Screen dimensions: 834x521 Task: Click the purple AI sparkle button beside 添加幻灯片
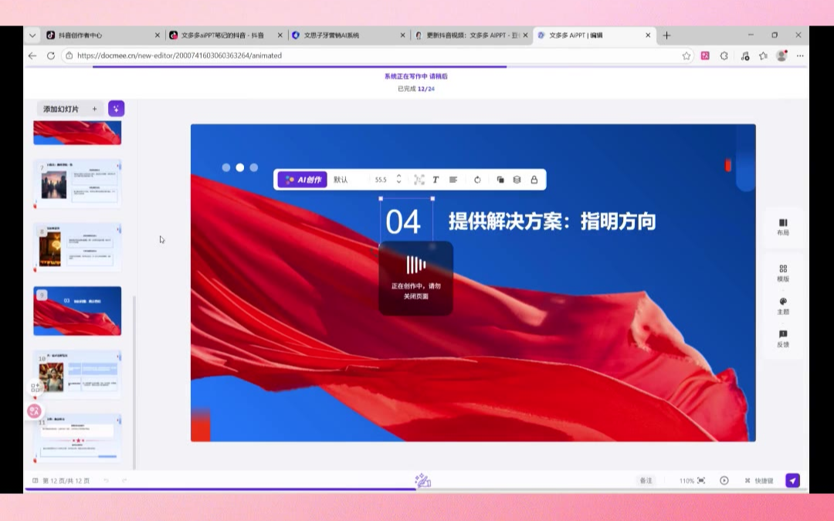116,109
